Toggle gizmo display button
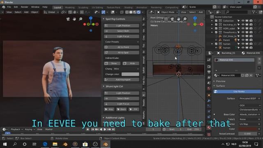This screenshot has width=263, height=148. 103,12
